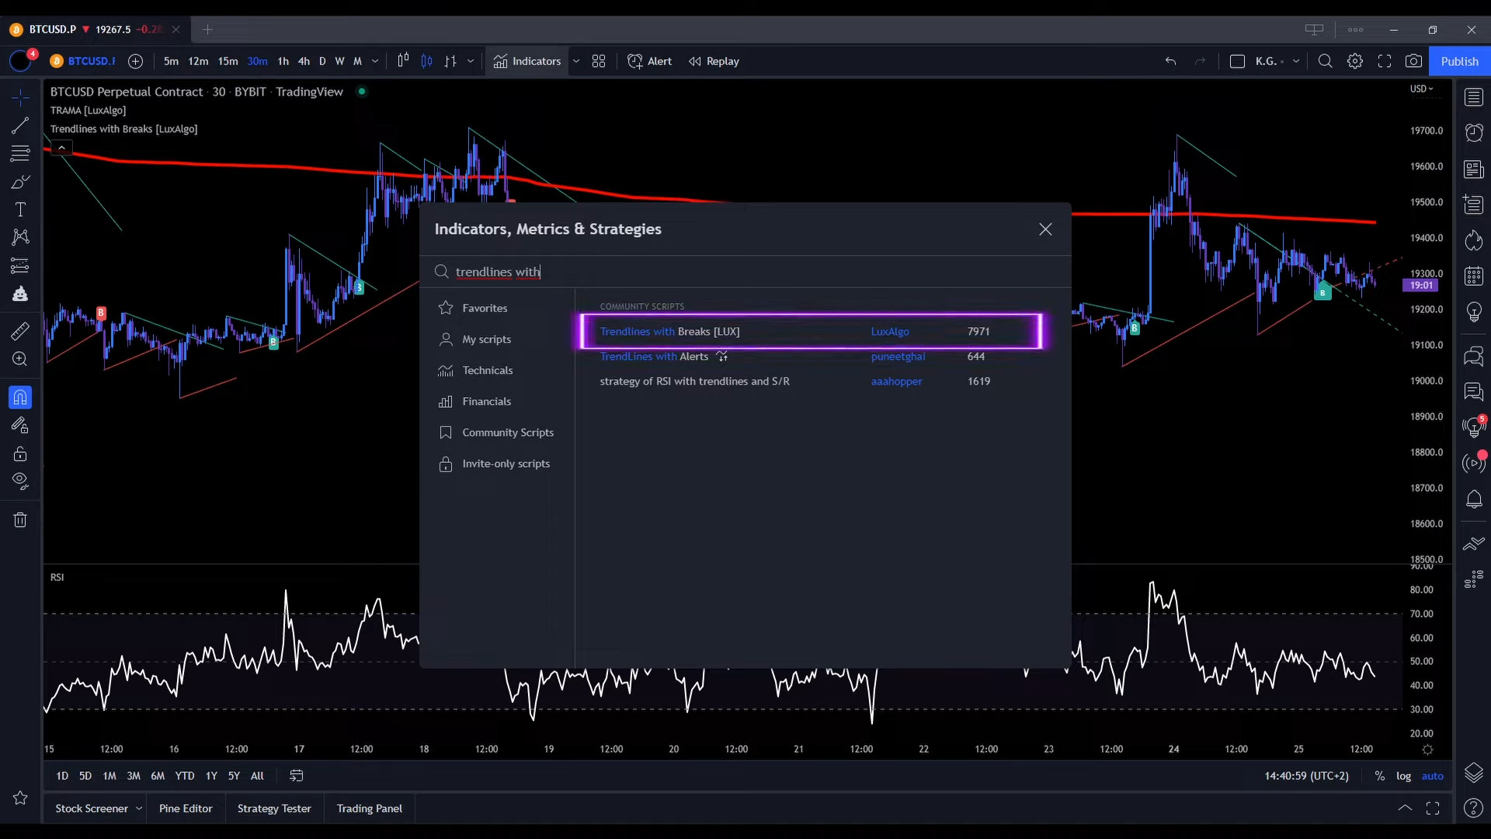Select the Crosshair cursor tool
This screenshot has width=1491, height=839.
click(19, 98)
